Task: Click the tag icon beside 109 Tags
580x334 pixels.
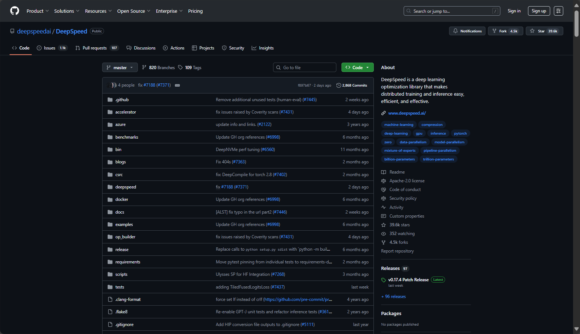Action: [x=180, y=67]
